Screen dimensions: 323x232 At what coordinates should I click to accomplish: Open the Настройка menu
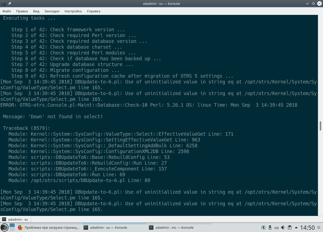coord(73,11)
